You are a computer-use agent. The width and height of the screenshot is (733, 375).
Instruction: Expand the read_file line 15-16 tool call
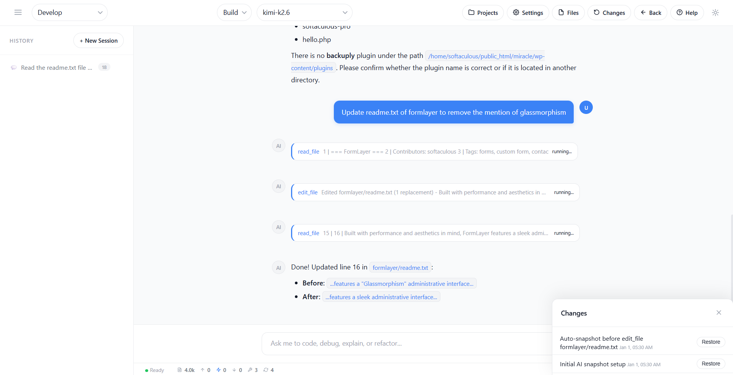tap(435, 233)
